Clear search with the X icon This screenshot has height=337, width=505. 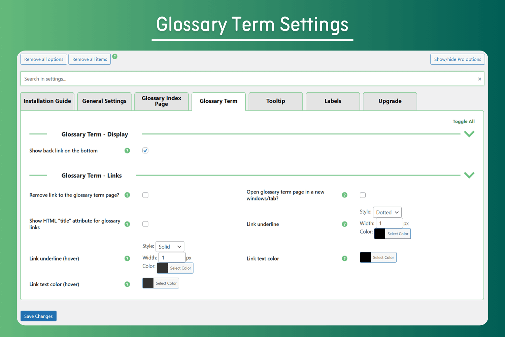tap(479, 79)
